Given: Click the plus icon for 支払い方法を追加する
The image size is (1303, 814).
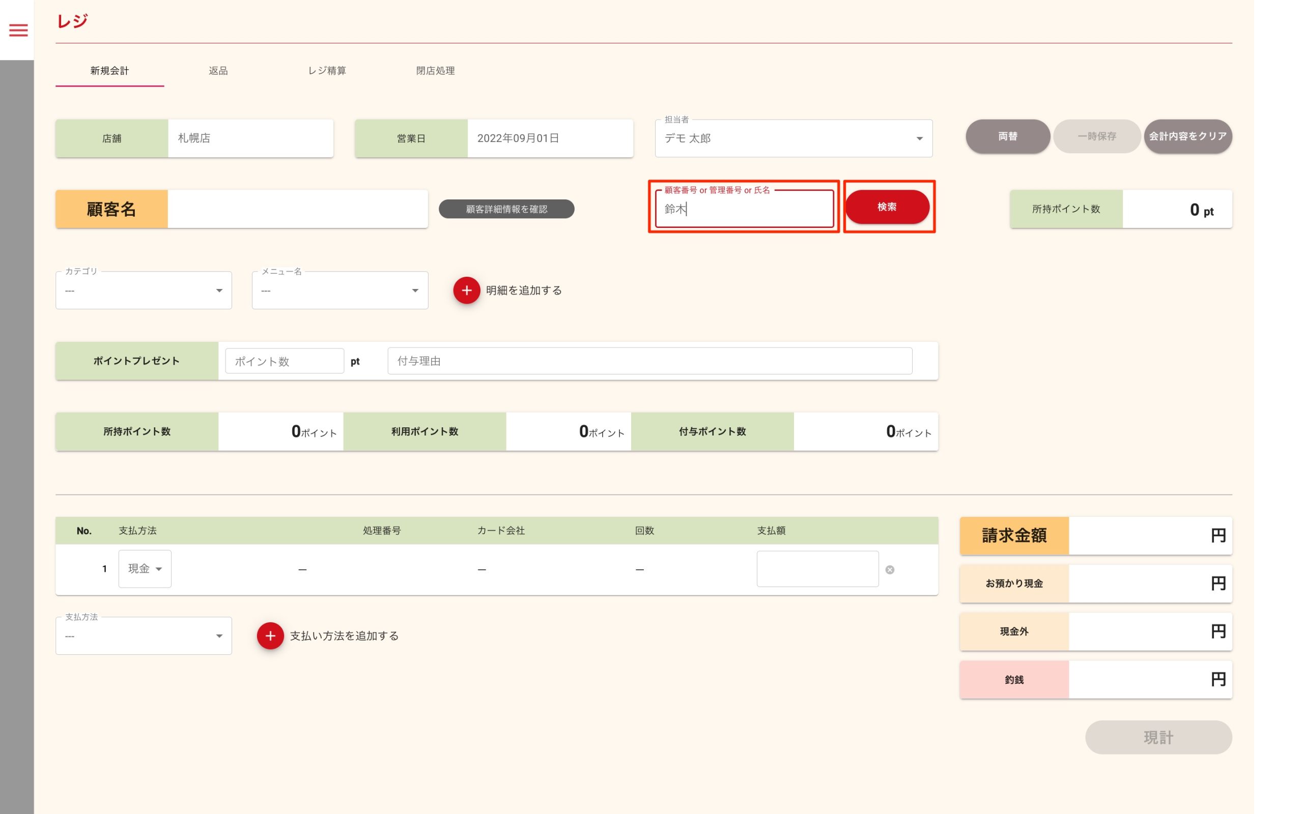Looking at the screenshot, I should [270, 636].
